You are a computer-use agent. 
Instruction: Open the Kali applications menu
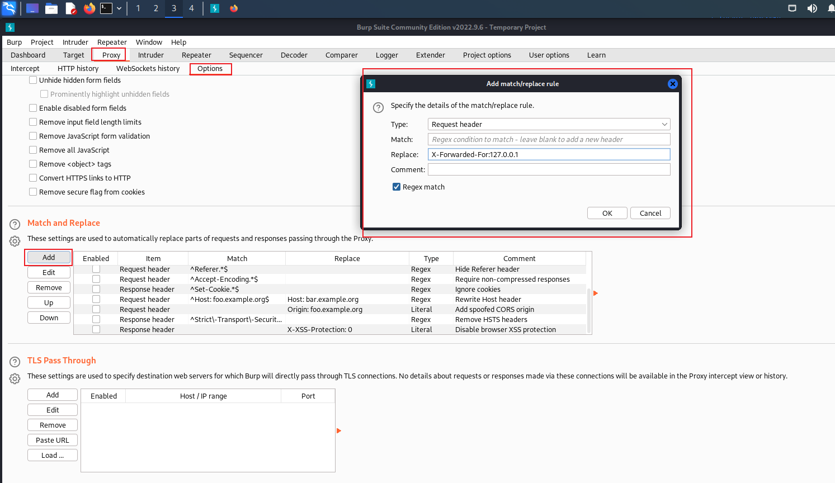[9, 8]
